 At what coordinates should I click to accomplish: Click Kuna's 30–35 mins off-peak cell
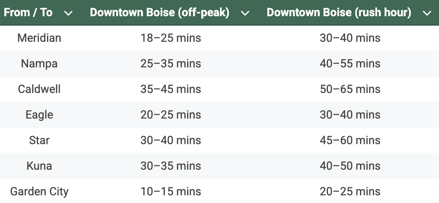pos(171,166)
